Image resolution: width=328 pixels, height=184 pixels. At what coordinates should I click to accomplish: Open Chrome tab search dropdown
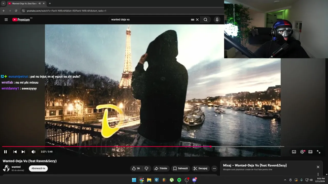click(x=3, y=4)
